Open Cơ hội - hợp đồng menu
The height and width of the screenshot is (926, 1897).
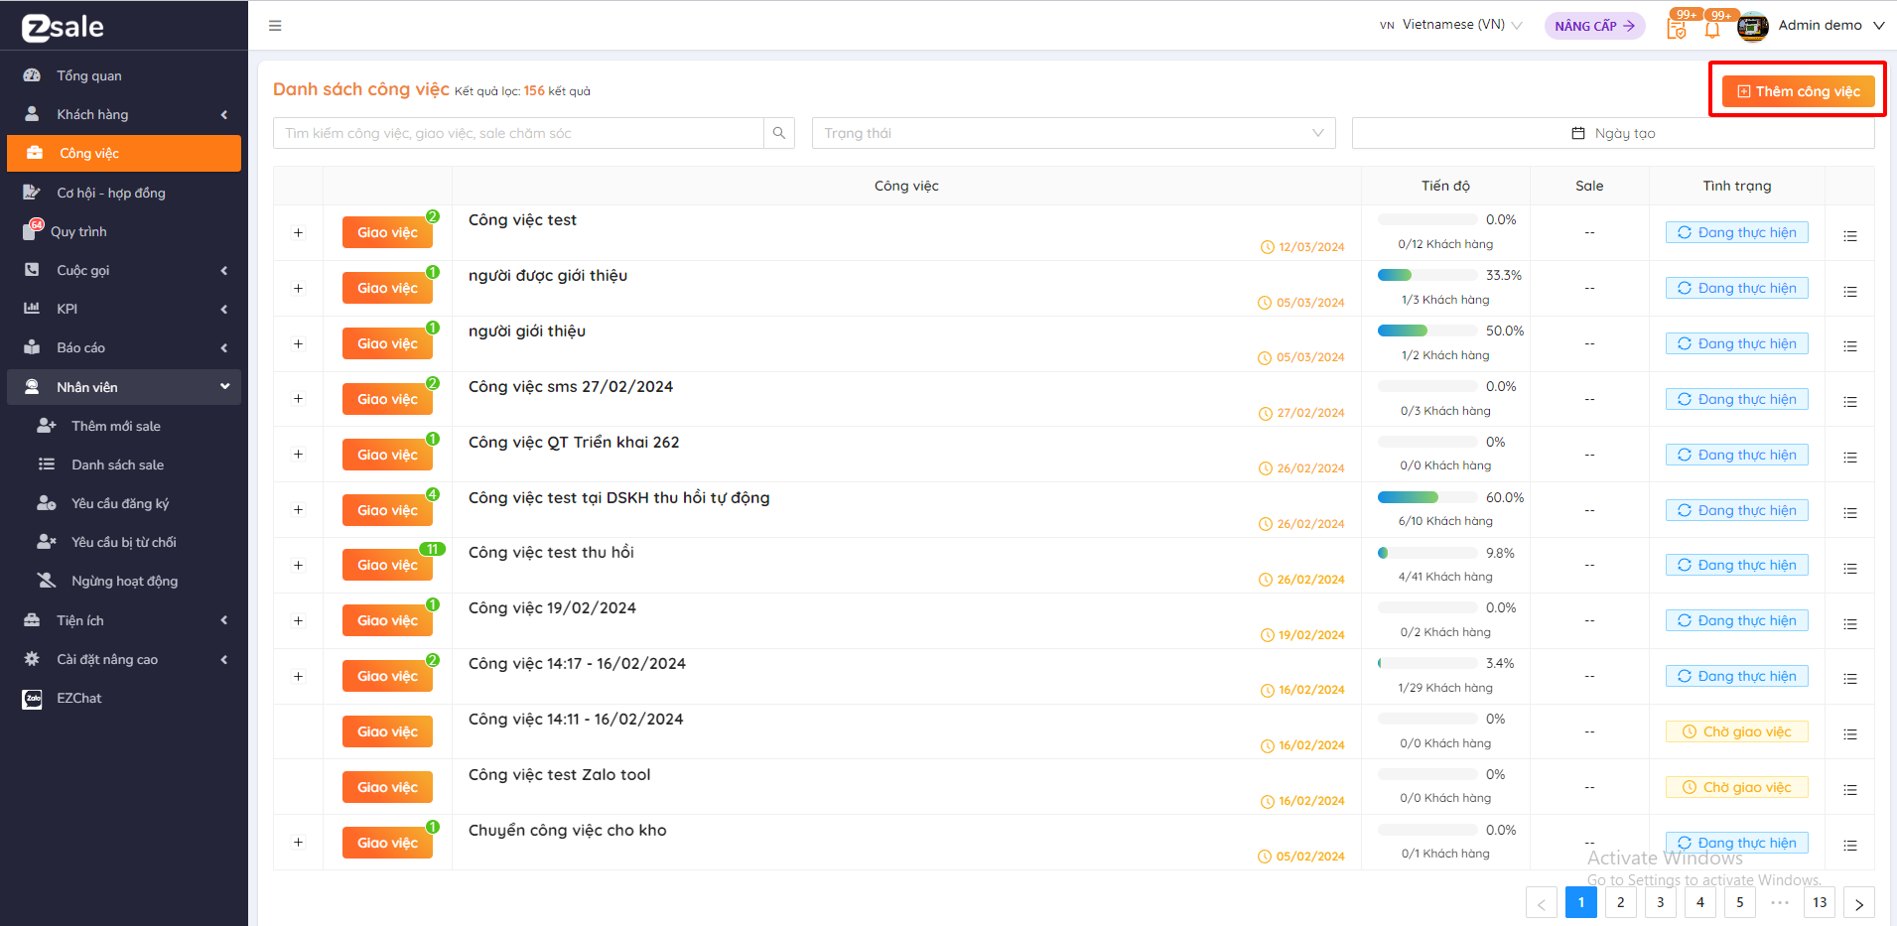[124, 193]
